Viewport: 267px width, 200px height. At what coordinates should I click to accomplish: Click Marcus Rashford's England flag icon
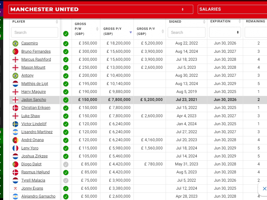(x=15, y=60)
